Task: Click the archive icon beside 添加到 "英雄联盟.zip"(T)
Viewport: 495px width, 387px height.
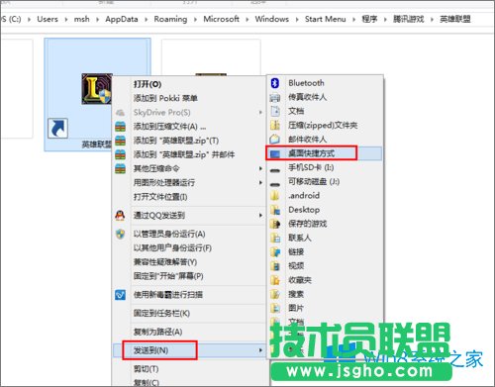Action: (x=120, y=141)
